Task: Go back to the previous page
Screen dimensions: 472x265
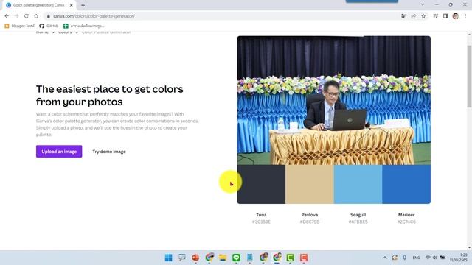Action: 7,16
